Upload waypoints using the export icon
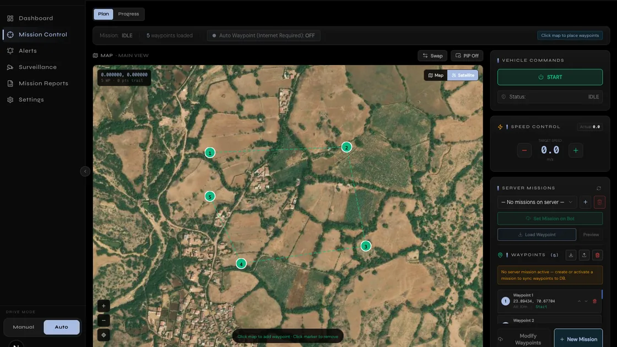Image resolution: width=617 pixels, height=347 pixels. coord(584,255)
